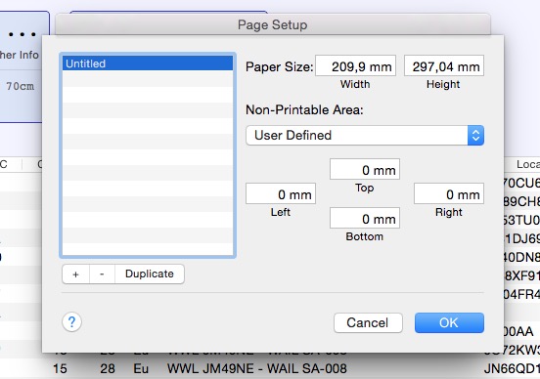Duplicate the Untitled paper size

pyautogui.click(x=150, y=274)
